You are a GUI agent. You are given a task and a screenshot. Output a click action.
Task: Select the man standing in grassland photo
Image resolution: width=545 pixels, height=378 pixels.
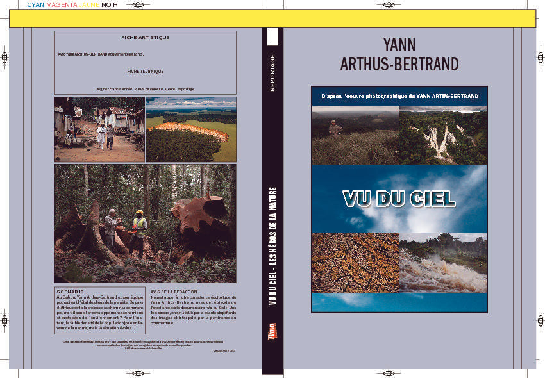click(356, 135)
